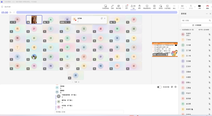Click the purple timer progress bar
Viewport: 212px width, 116px height.
click(x=97, y=12)
